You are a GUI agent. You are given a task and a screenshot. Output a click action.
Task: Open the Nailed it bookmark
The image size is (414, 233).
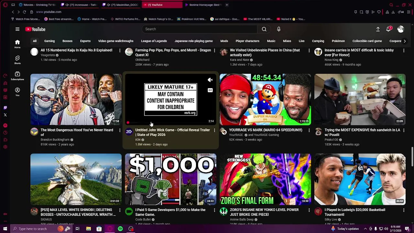290,19
